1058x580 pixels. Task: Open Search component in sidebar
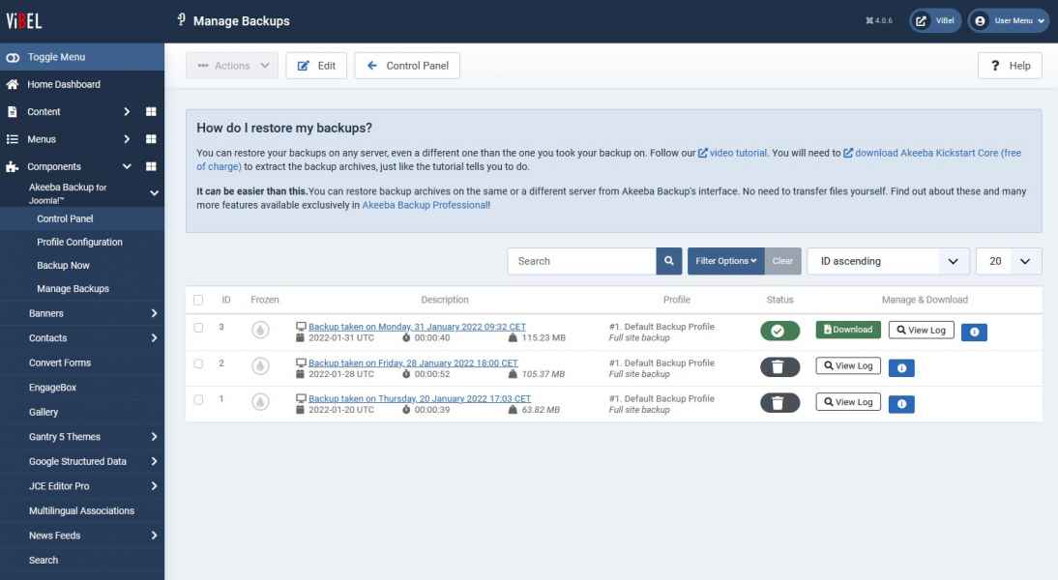coord(44,561)
